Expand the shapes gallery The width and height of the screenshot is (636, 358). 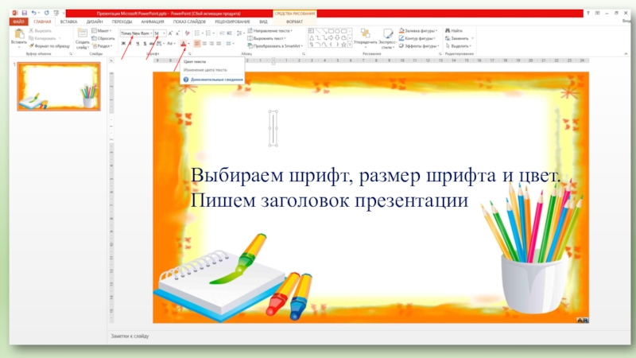click(350, 45)
